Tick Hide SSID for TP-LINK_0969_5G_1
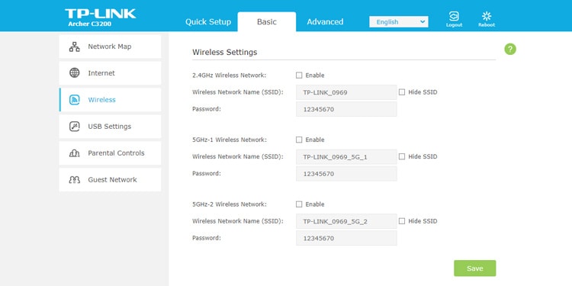 coord(402,156)
